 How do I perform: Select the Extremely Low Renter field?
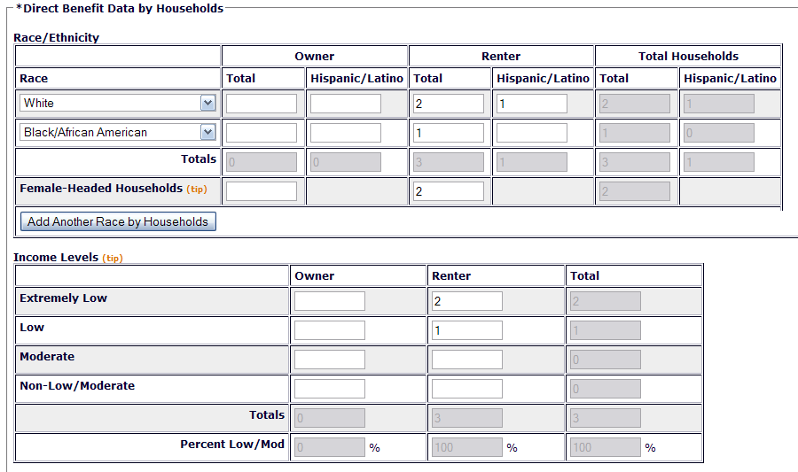[467, 301]
